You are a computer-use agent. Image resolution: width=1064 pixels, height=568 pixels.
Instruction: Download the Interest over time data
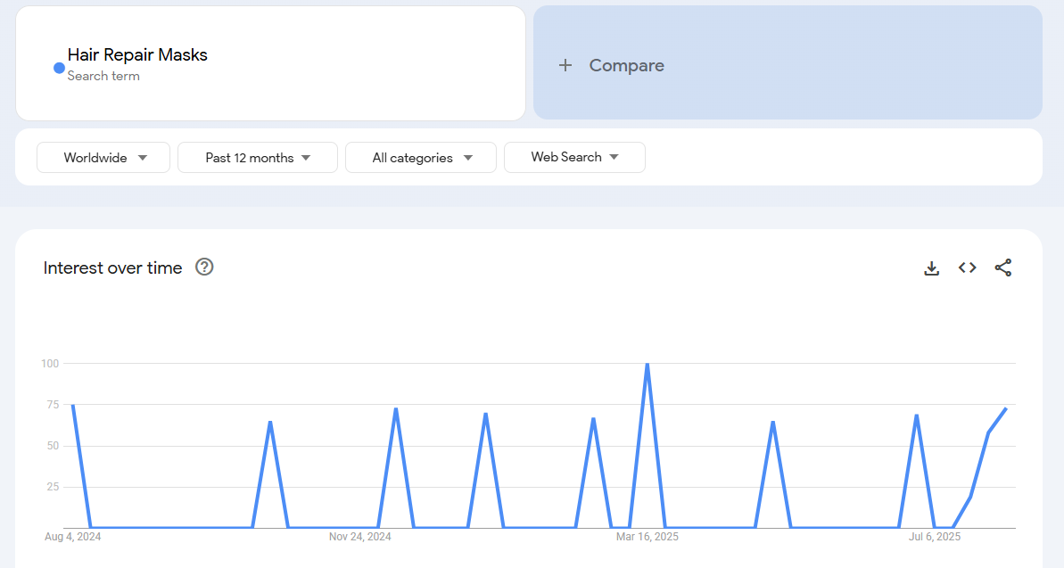(x=931, y=268)
